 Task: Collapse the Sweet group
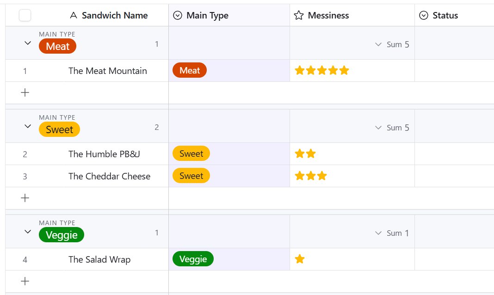(x=28, y=126)
